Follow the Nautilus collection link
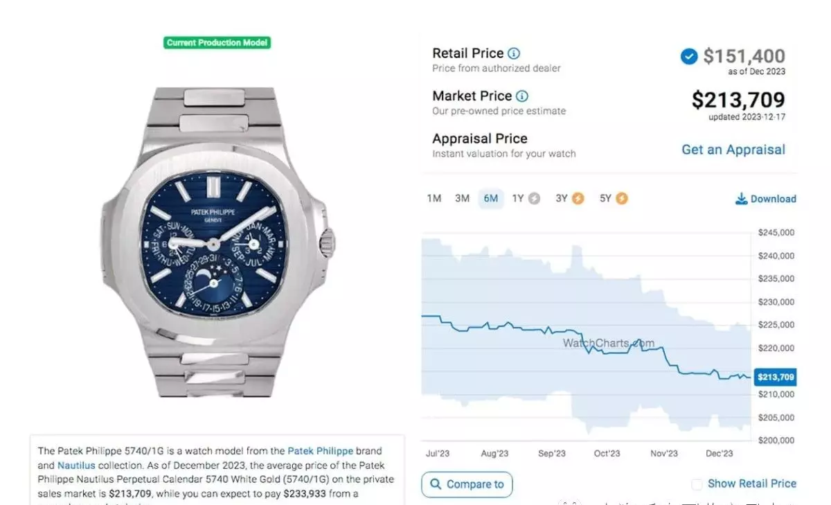Screen dimensions: 831x505 click(x=76, y=466)
